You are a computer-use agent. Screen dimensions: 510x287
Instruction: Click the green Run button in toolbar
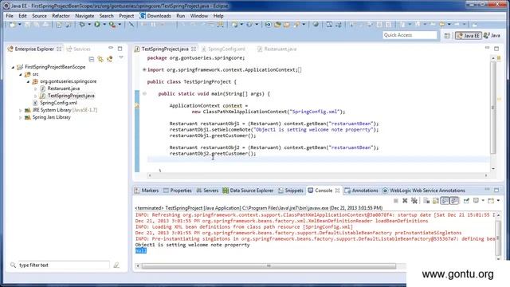(97, 25)
